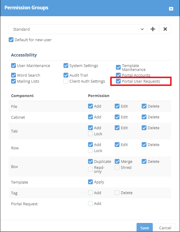
Task: Toggle Delete permission for Cabinet
Action: click(144, 117)
